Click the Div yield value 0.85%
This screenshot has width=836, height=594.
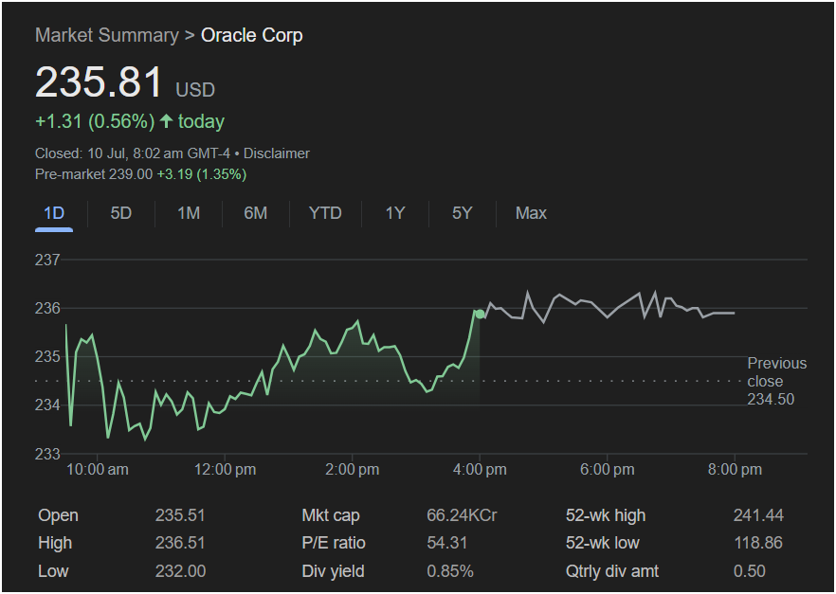pyautogui.click(x=450, y=571)
